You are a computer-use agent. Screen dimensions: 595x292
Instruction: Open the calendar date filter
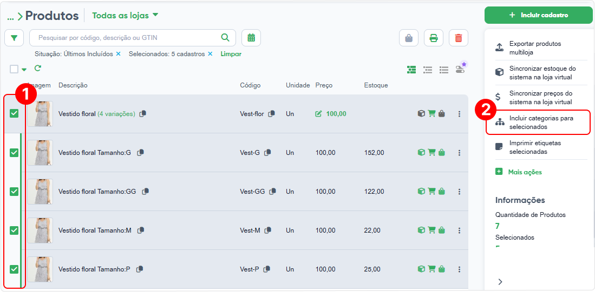(251, 38)
